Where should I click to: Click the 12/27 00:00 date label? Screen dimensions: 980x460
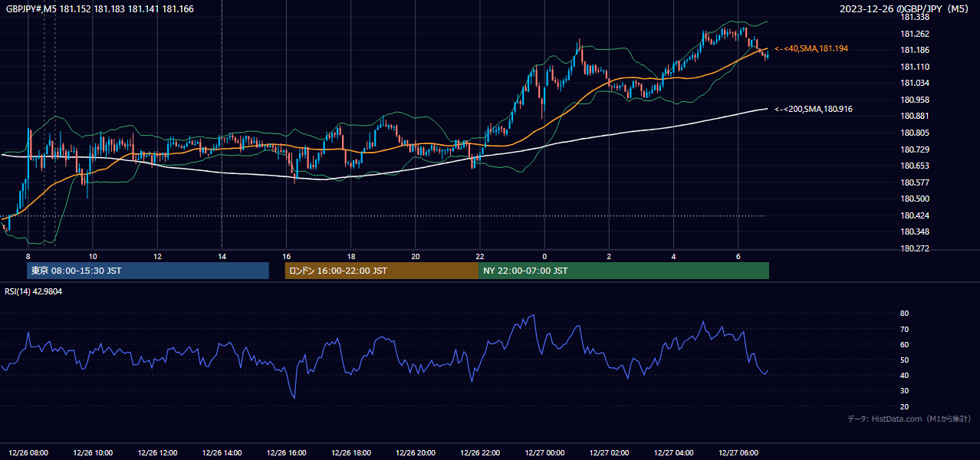pyautogui.click(x=544, y=453)
